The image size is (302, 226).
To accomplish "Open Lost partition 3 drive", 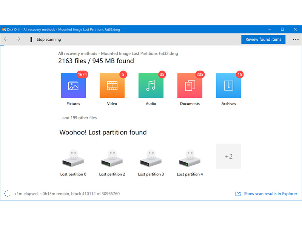I will (151, 159).
